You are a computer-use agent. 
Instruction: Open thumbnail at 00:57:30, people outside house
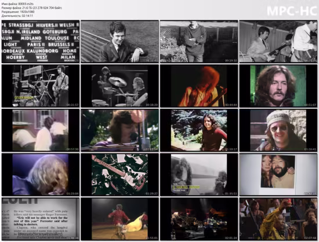(41, 130)
